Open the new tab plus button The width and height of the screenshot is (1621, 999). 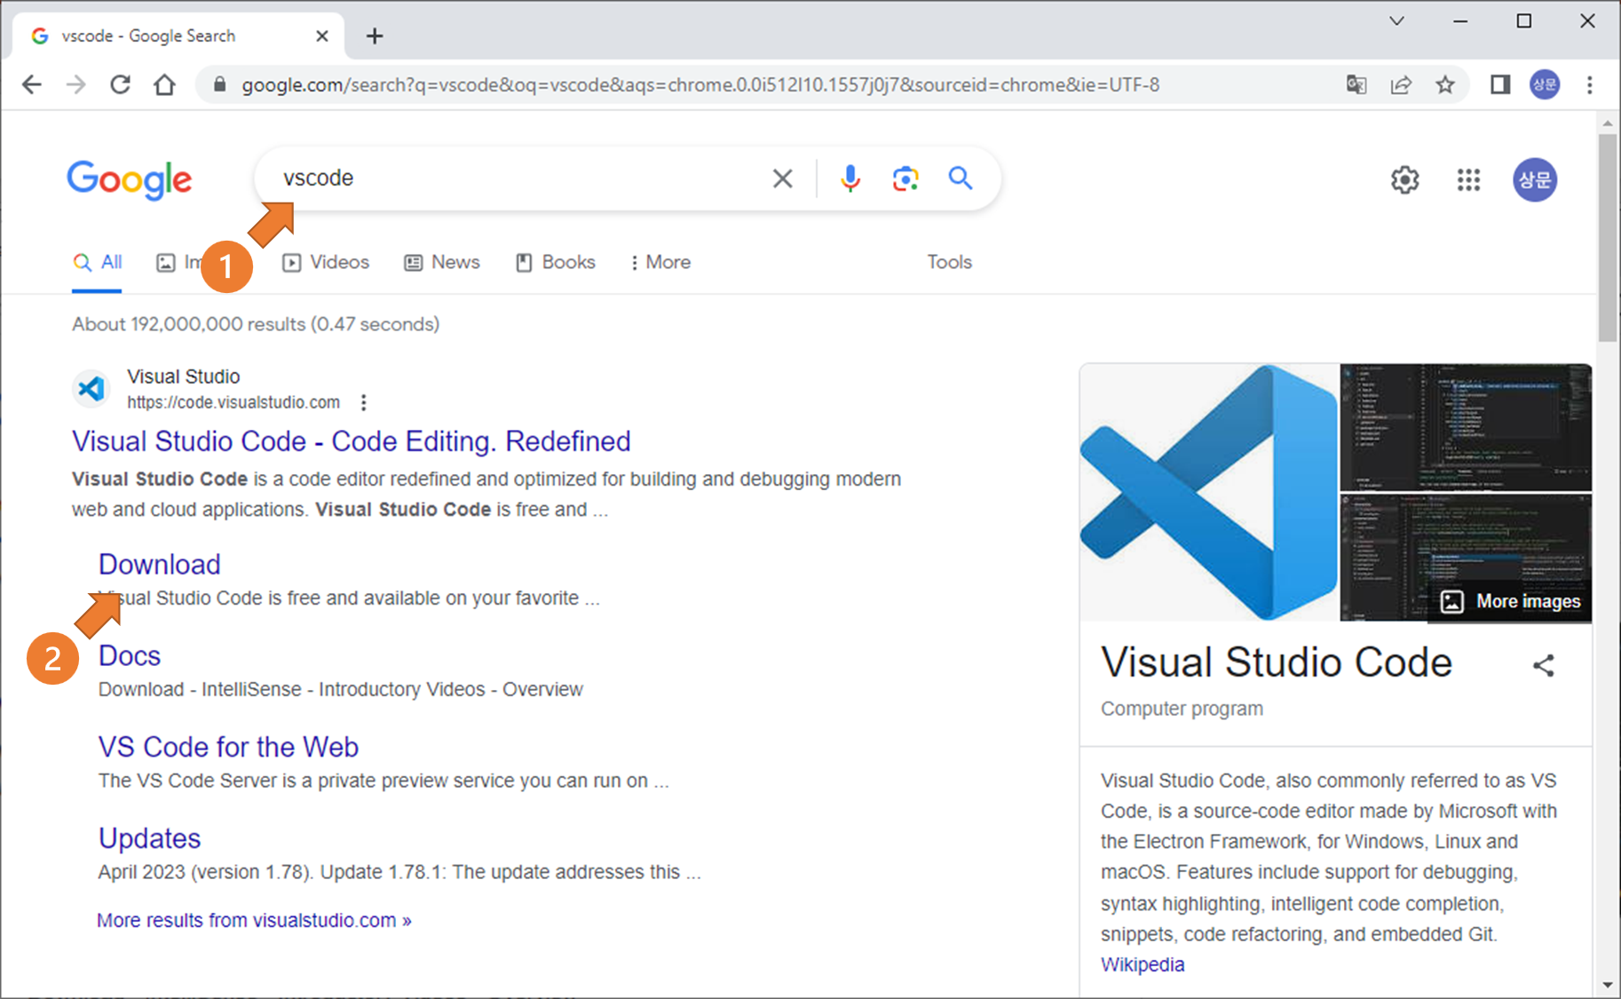pos(375,36)
